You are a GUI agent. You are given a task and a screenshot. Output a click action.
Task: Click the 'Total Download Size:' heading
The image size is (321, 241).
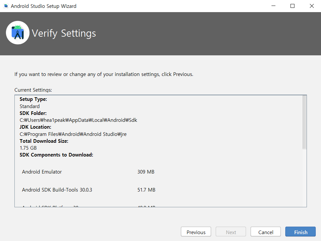(44, 141)
